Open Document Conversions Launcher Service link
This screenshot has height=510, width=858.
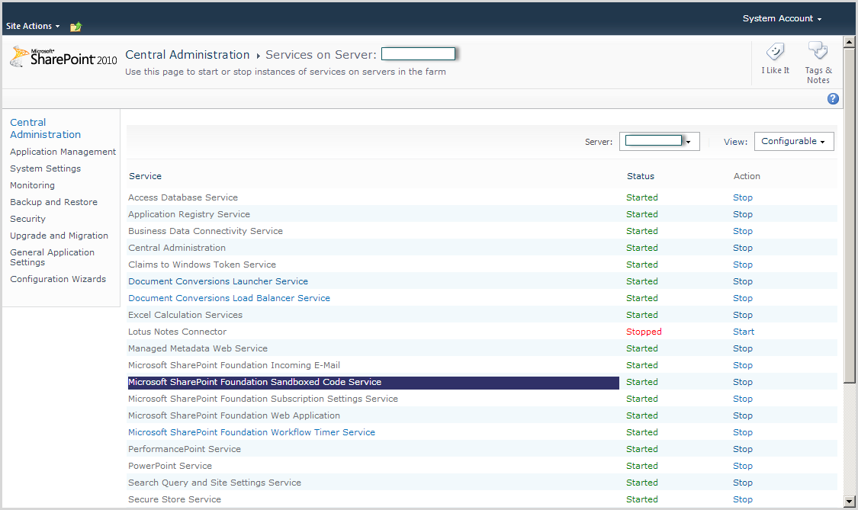pyautogui.click(x=218, y=281)
